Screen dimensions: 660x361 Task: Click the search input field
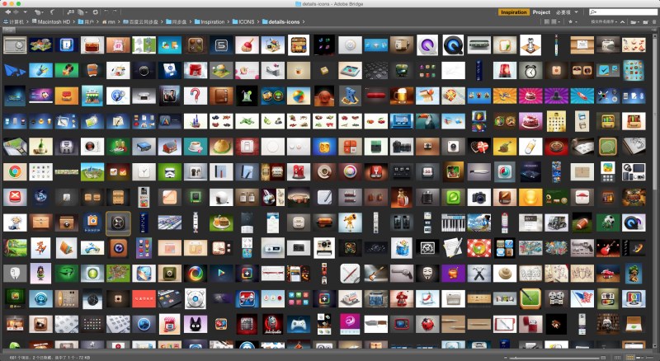624,12
